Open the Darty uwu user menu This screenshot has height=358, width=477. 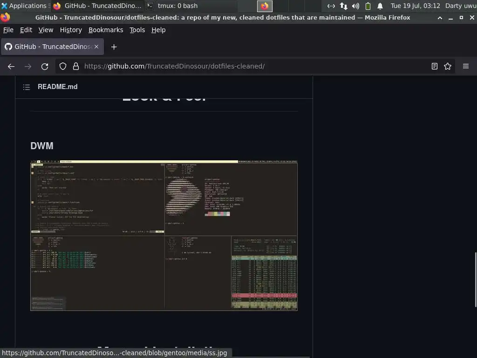[461, 6]
